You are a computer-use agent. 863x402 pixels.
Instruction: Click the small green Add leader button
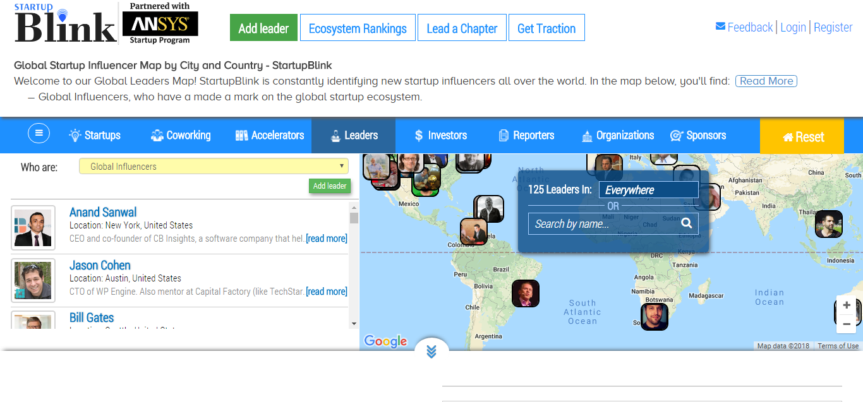coord(330,186)
